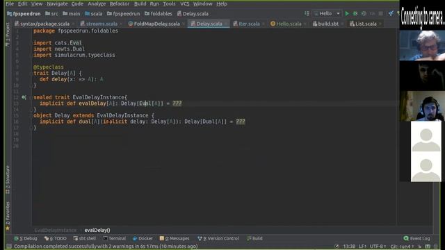The height and width of the screenshot is (250, 445).
Task: Click the word simulacrum in import line
Action: [x=70, y=55]
